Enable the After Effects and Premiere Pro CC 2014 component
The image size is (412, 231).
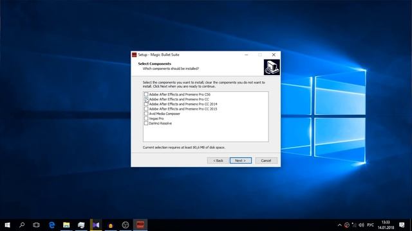[146, 104]
